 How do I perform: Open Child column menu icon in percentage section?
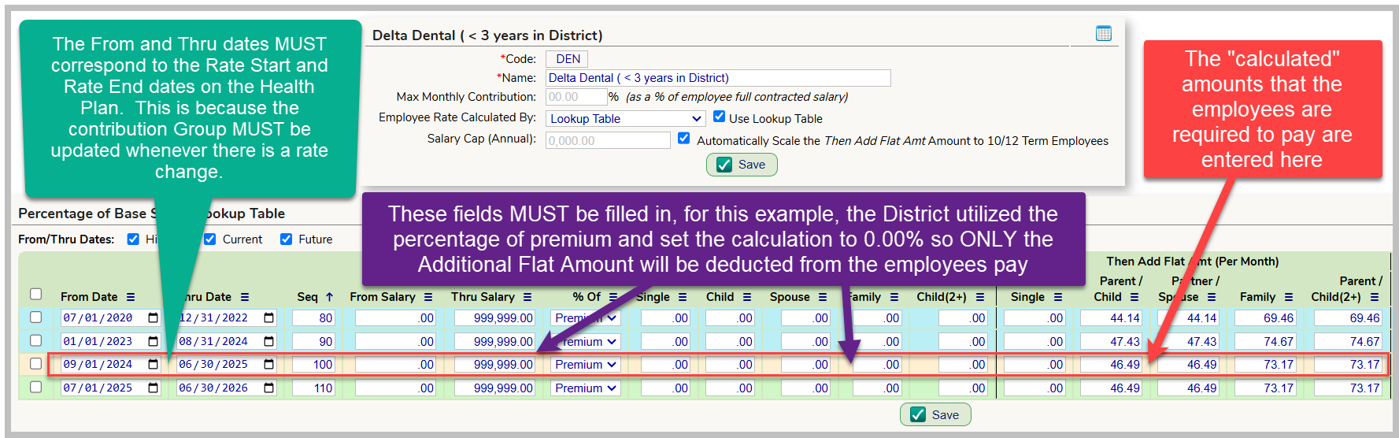pyautogui.click(x=747, y=297)
